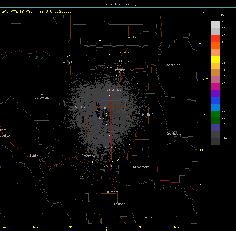Viewport: 236px width, 231px height.
Task: Click the yellow diamond marker above Didsbury
Action: pyautogui.click(x=106, y=114)
